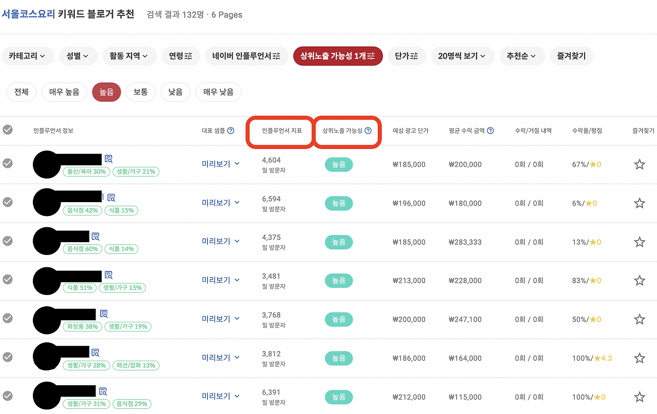Screen dimensions: 657x414
Task: Star the first influencer as a favorite
Action: click(639, 164)
